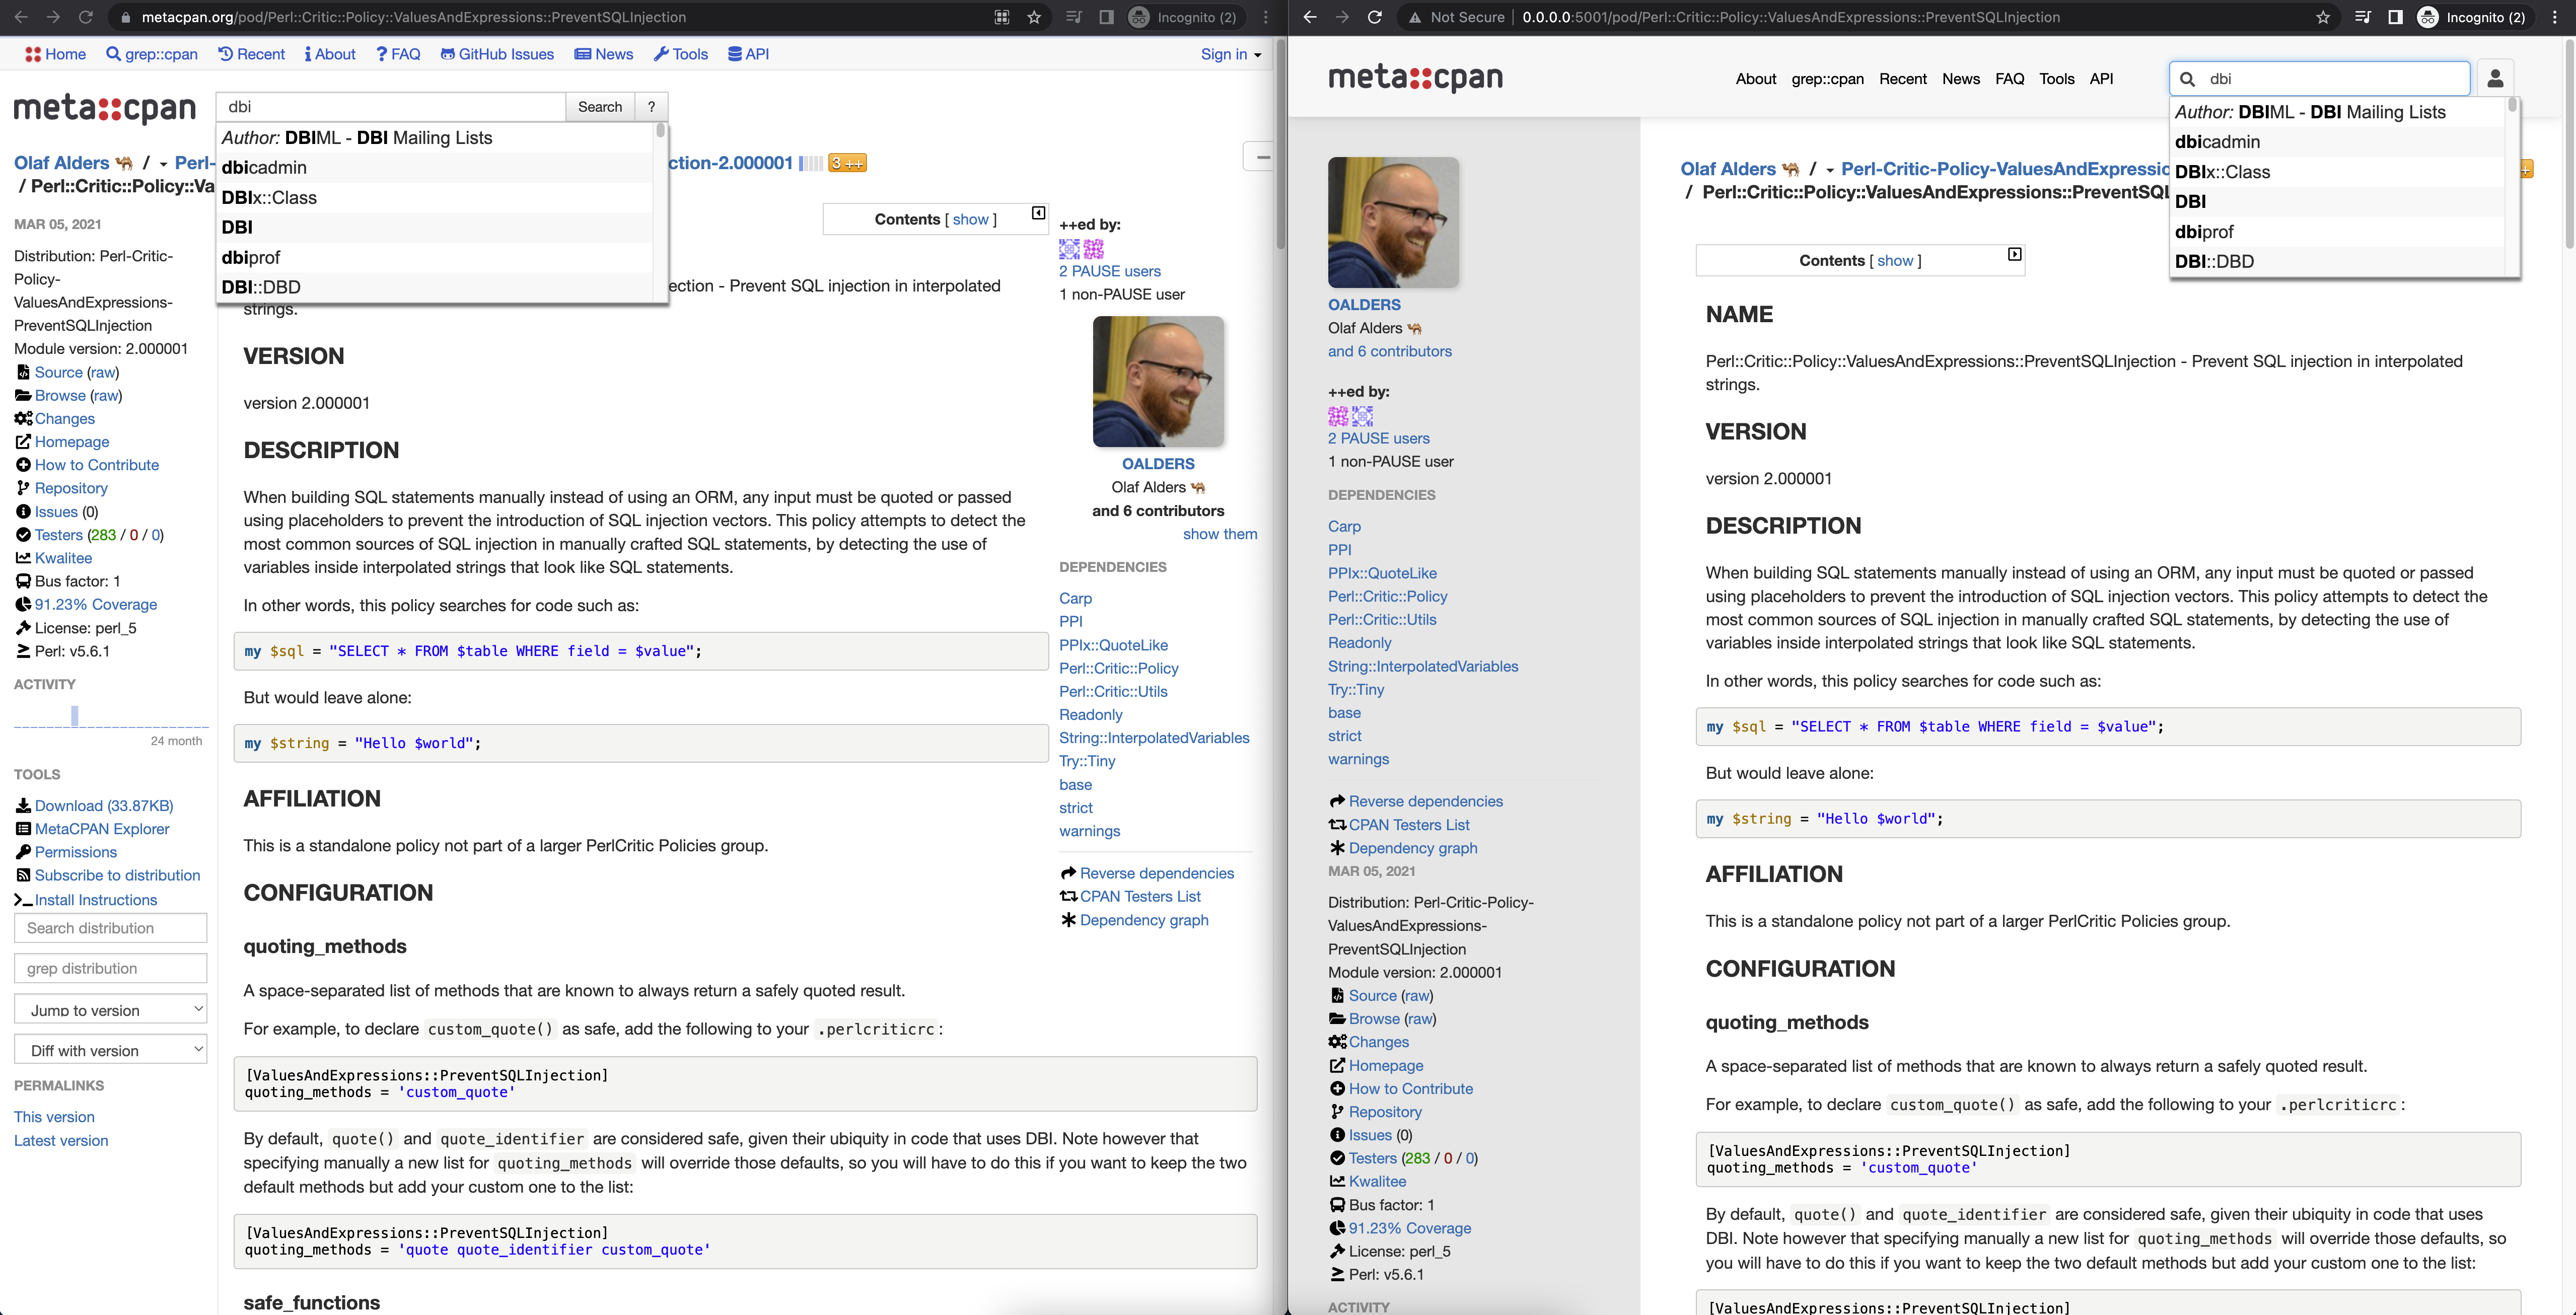The image size is (2576, 1315).
Task: Focus the Search distribution input field
Action: (111, 928)
